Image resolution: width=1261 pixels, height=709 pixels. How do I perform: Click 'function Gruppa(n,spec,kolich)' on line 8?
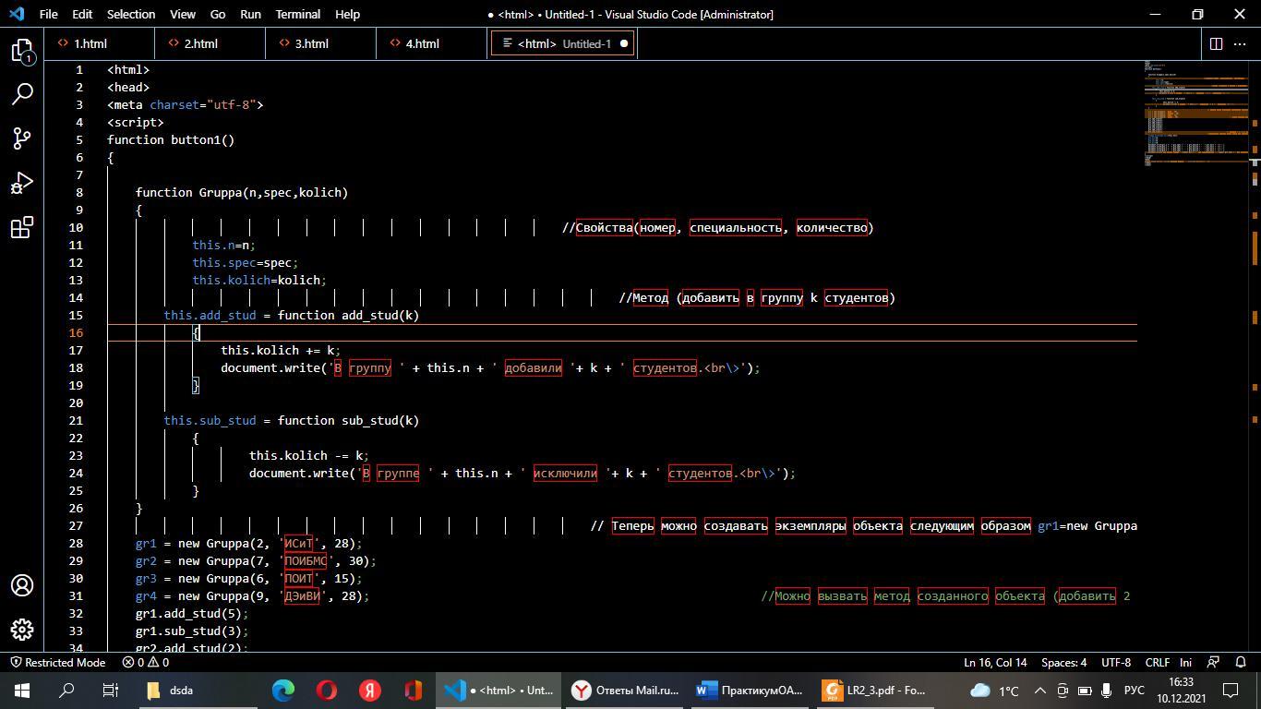242,192
